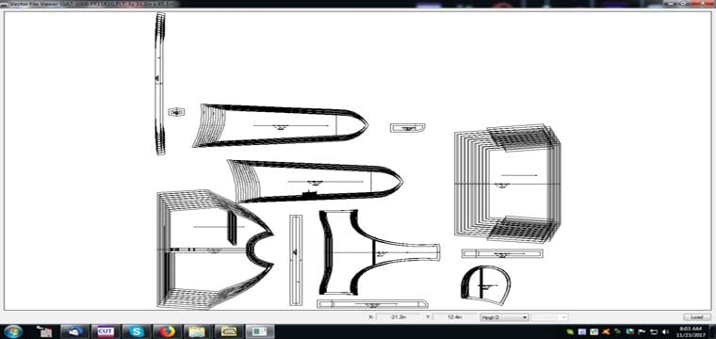Launch Firefox from the taskbar

click(x=168, y=331)
